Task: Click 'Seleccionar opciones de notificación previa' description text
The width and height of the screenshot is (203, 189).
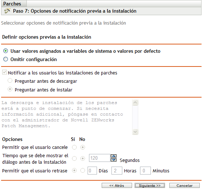Action: coord(63,23)
